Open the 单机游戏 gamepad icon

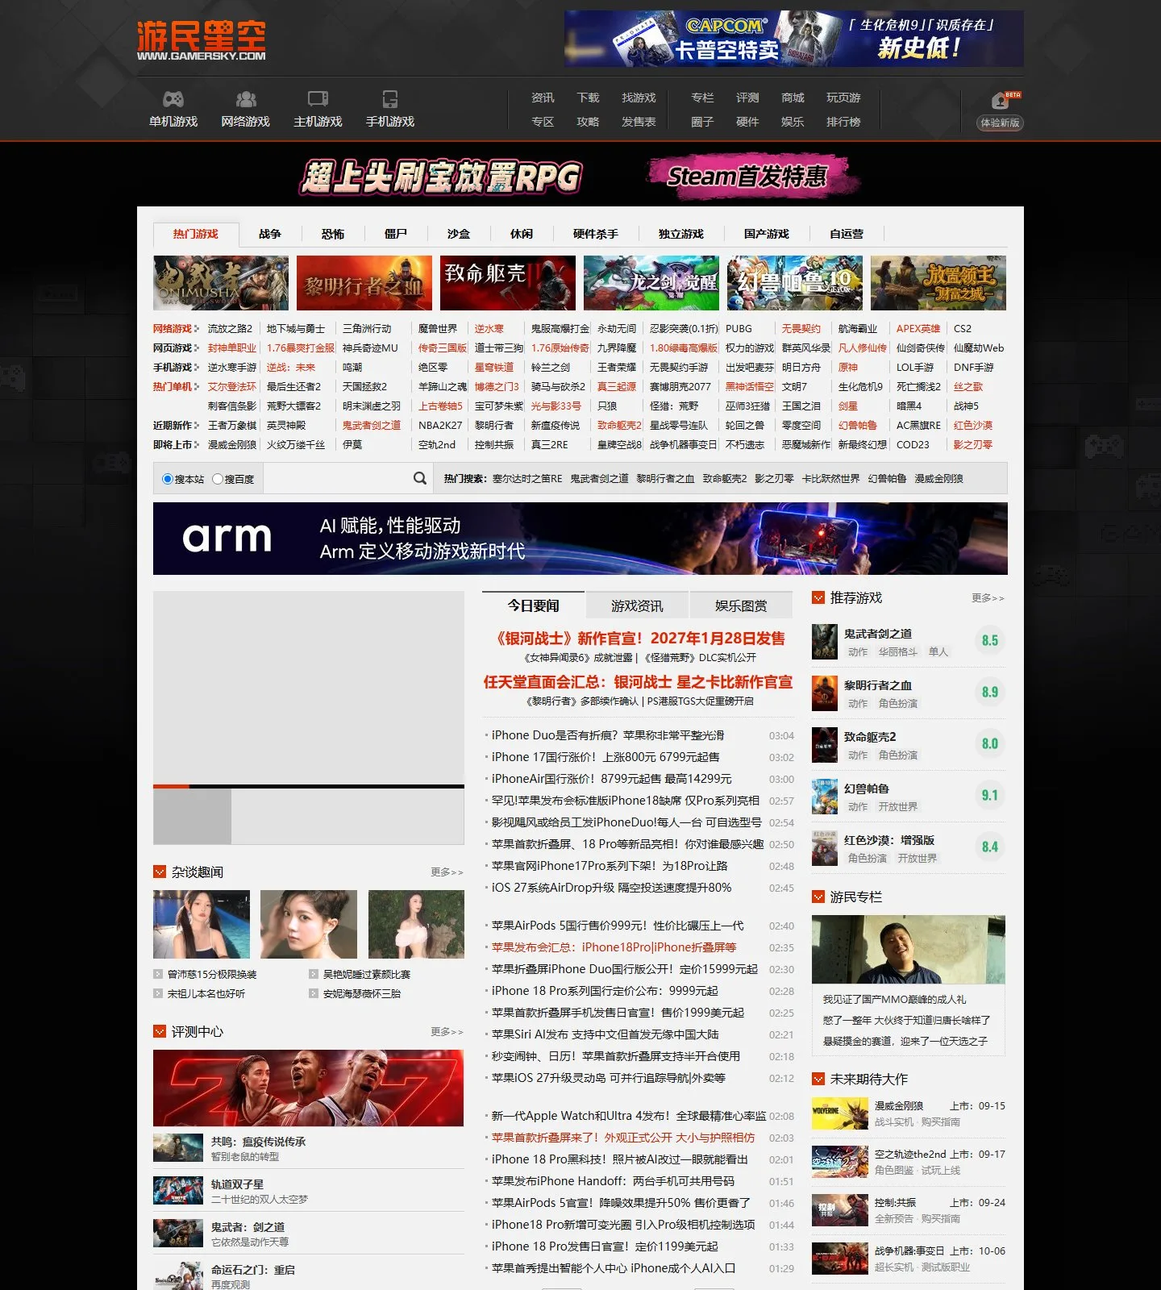tap(173, 99)
